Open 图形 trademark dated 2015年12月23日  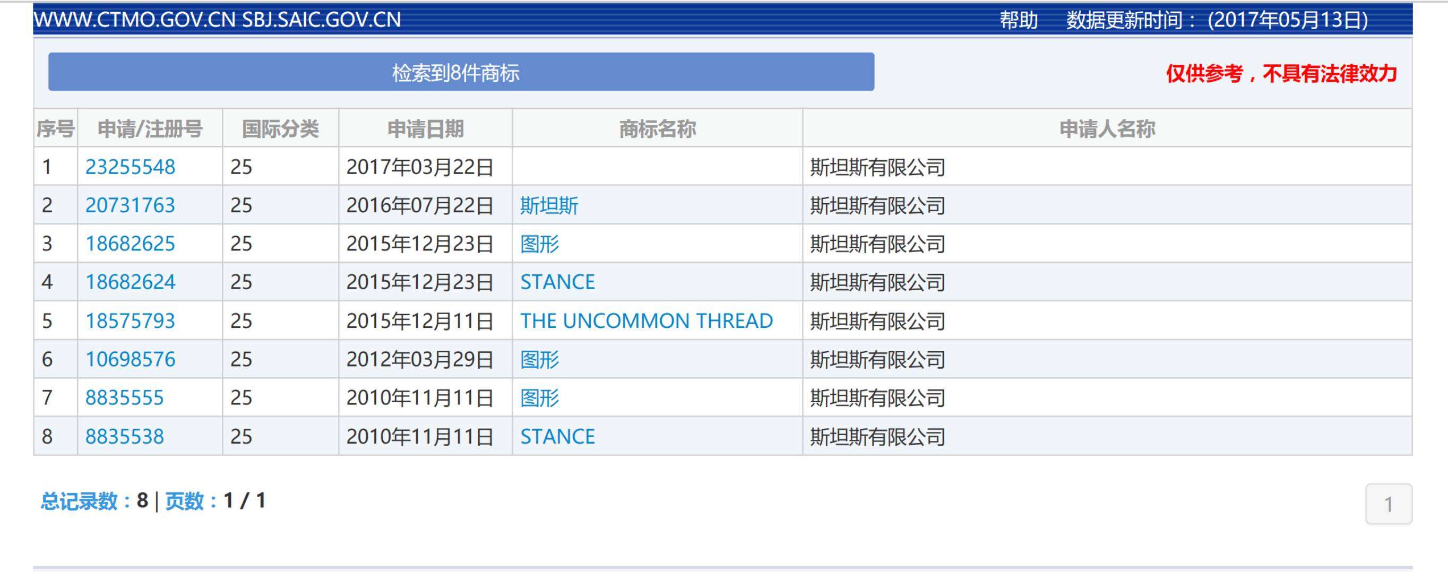click(540, 244)
